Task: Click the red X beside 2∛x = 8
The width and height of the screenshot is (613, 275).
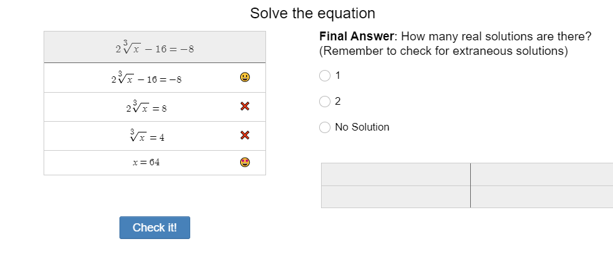Action: (245, 107)
